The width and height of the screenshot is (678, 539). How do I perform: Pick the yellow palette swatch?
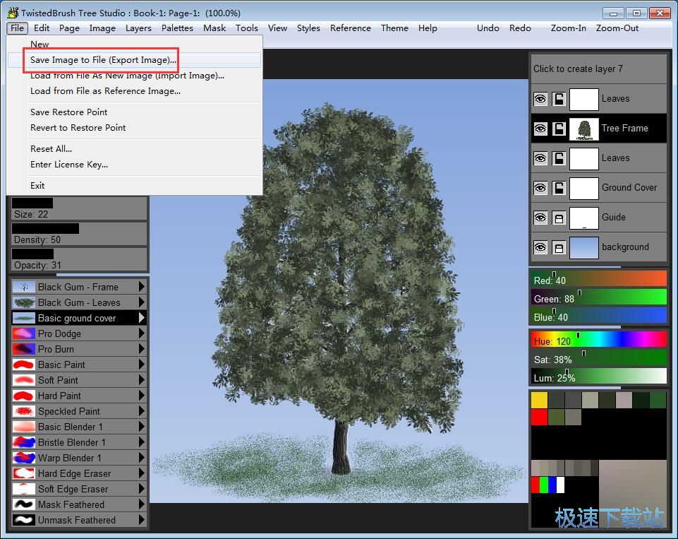(539, 400)
